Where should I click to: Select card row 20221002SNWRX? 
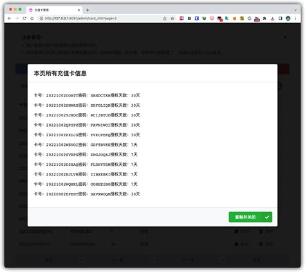tap(87, 105)
